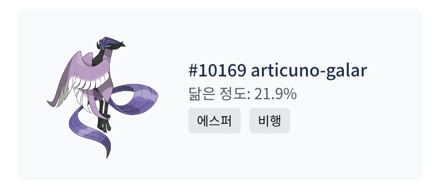Click the articuno-galar name text

pyautogui.click(x=309, y=71)
